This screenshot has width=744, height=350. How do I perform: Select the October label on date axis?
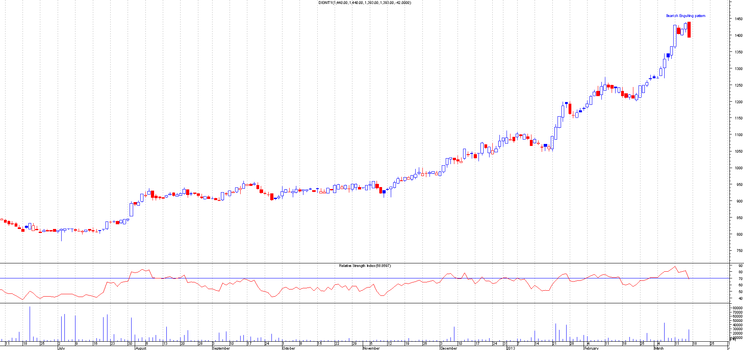click(288, 348)
